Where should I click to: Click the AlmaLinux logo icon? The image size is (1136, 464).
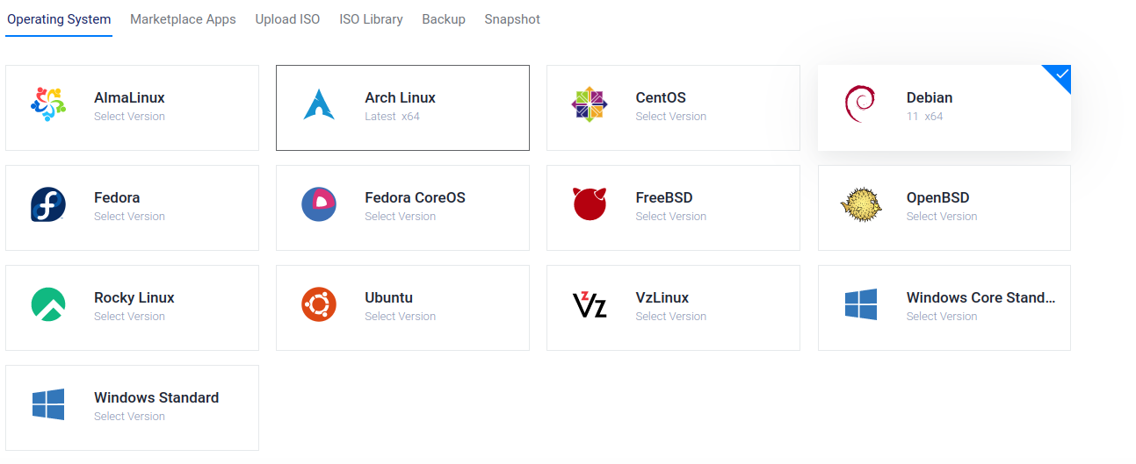[x=47, y=105]
